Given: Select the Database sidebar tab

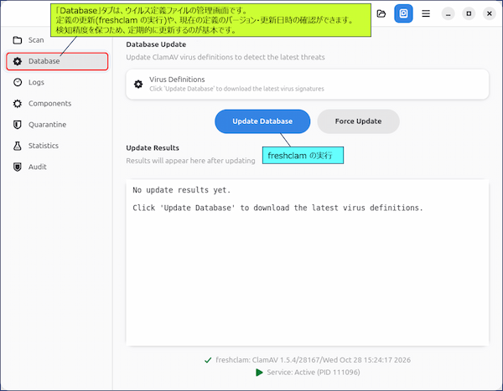Looking at the screenshot, I should point(57,61).
